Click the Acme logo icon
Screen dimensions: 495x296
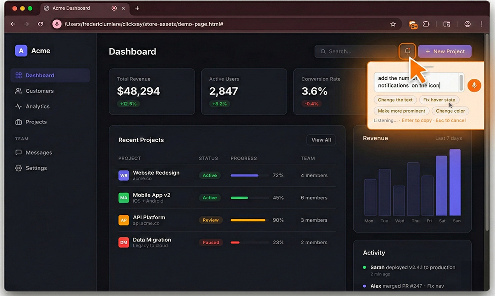click(x=21, y=50)
